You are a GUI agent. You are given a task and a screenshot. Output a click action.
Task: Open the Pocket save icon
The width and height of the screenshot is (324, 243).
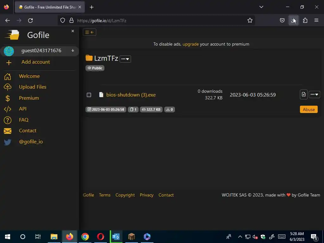point(282,20)
